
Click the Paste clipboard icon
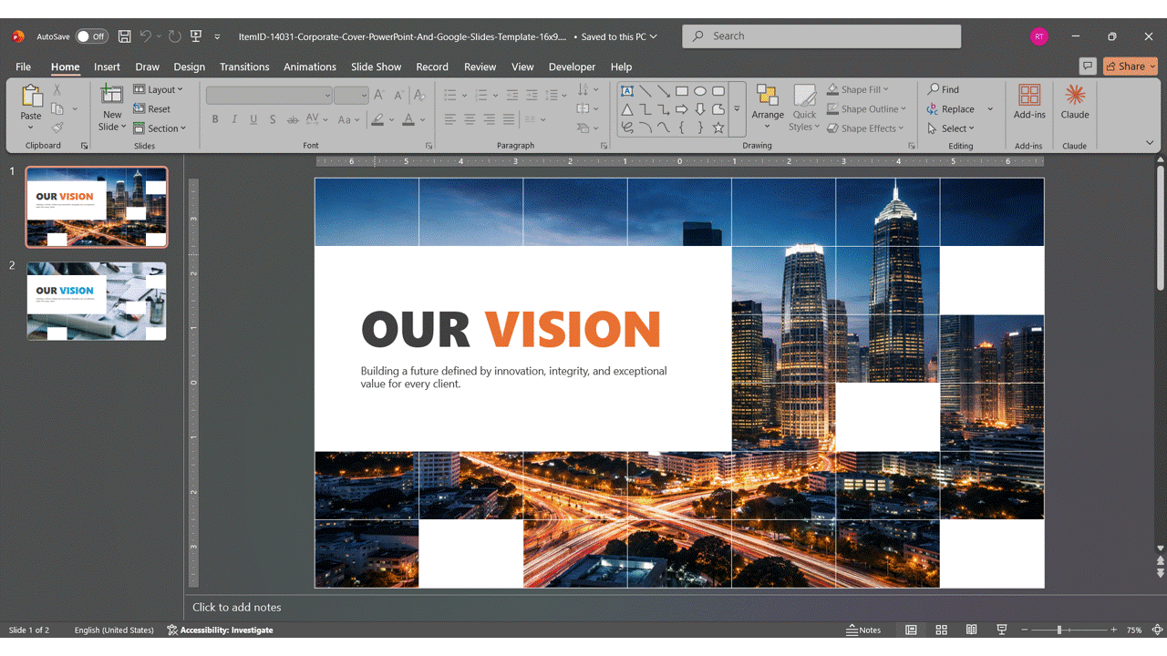coord(31,97)
